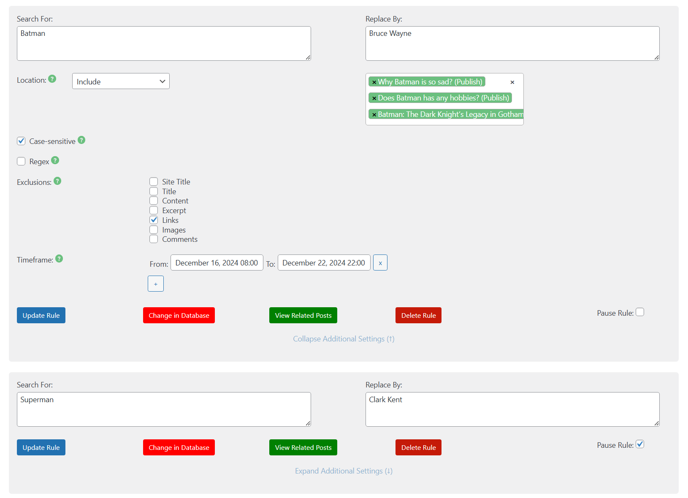Click the help icon beside Case-sensitive
The width and height of the screenshot is (688, 498).
click(81, 140)
